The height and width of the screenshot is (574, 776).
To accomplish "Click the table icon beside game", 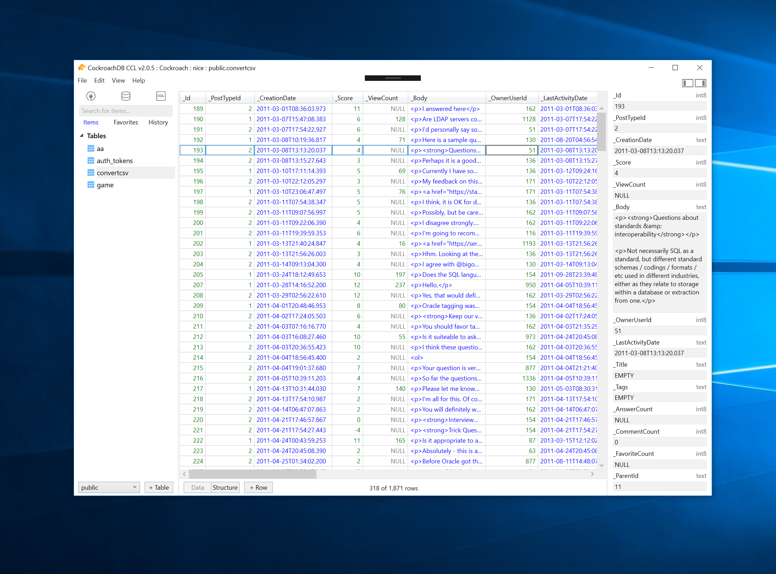I will [x=91, y=185].
